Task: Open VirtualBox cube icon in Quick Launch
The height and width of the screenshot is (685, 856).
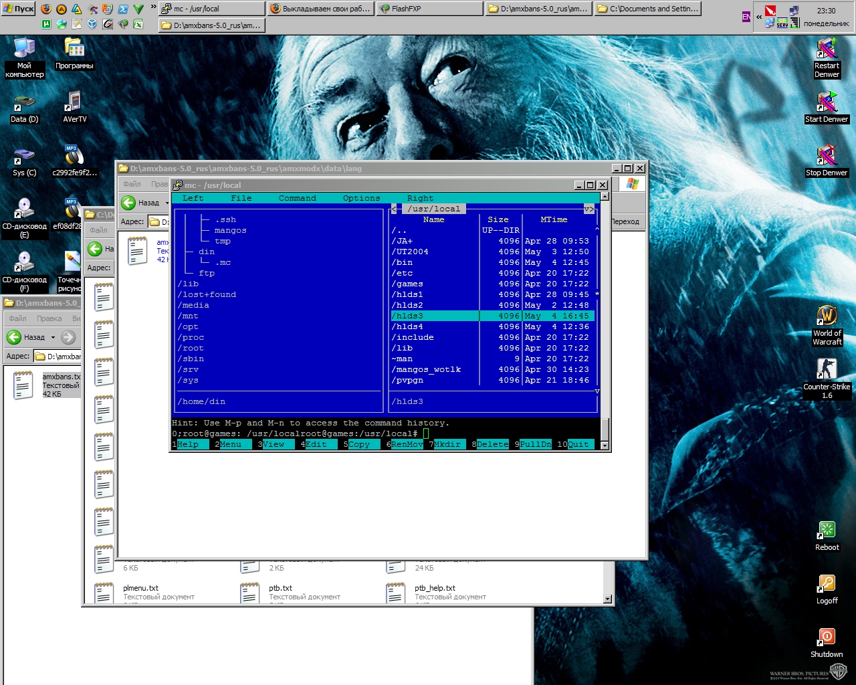Action: (92, 24)
